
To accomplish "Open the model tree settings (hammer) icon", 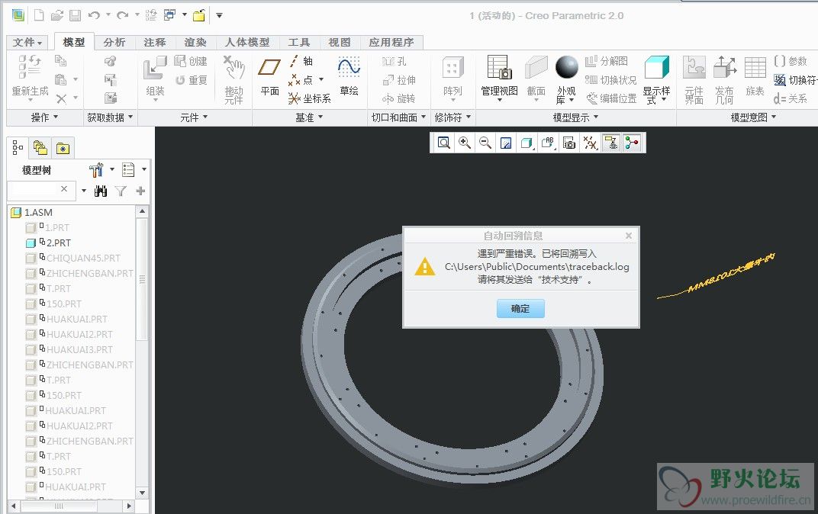I will pyautogui.click(x=96, y=170).
